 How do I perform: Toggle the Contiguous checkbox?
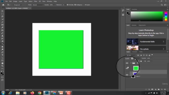coord(75,5)
